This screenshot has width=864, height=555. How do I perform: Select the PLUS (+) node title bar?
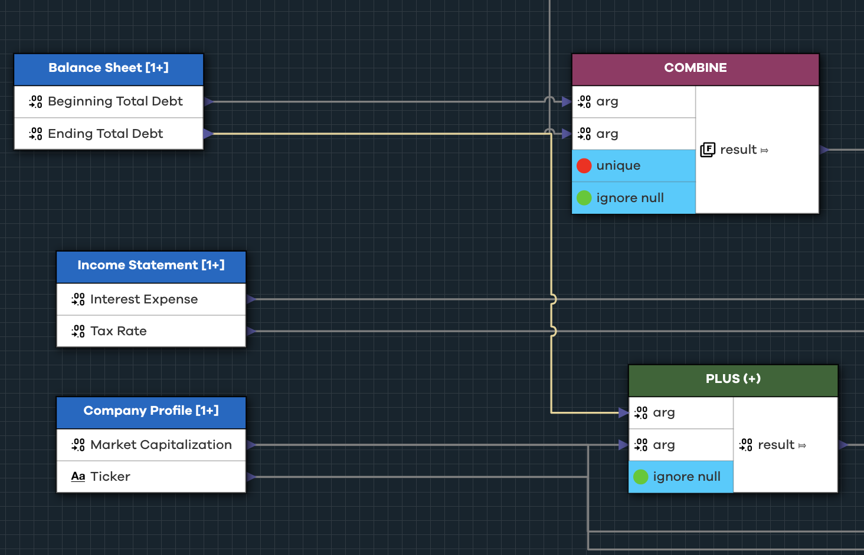(x=733, y=379)
